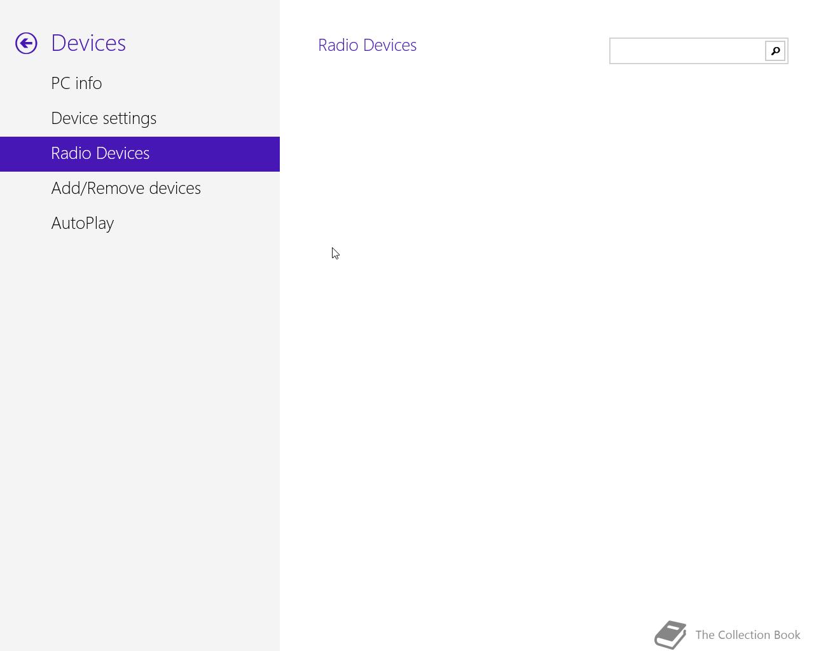Open the AutoPlay settings page
The width and height of the screenshot is (814, 651).
(140, 224)
